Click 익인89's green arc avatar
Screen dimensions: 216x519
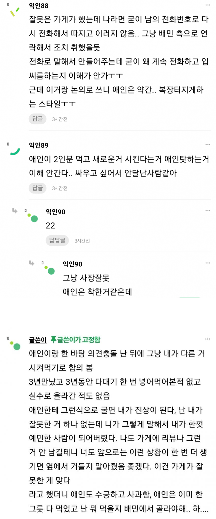point(15,151)
